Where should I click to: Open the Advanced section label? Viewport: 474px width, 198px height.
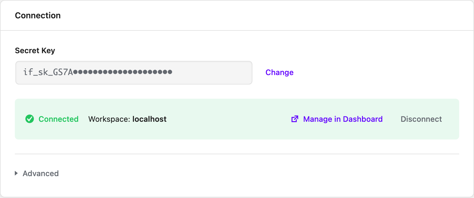(41, 173)
